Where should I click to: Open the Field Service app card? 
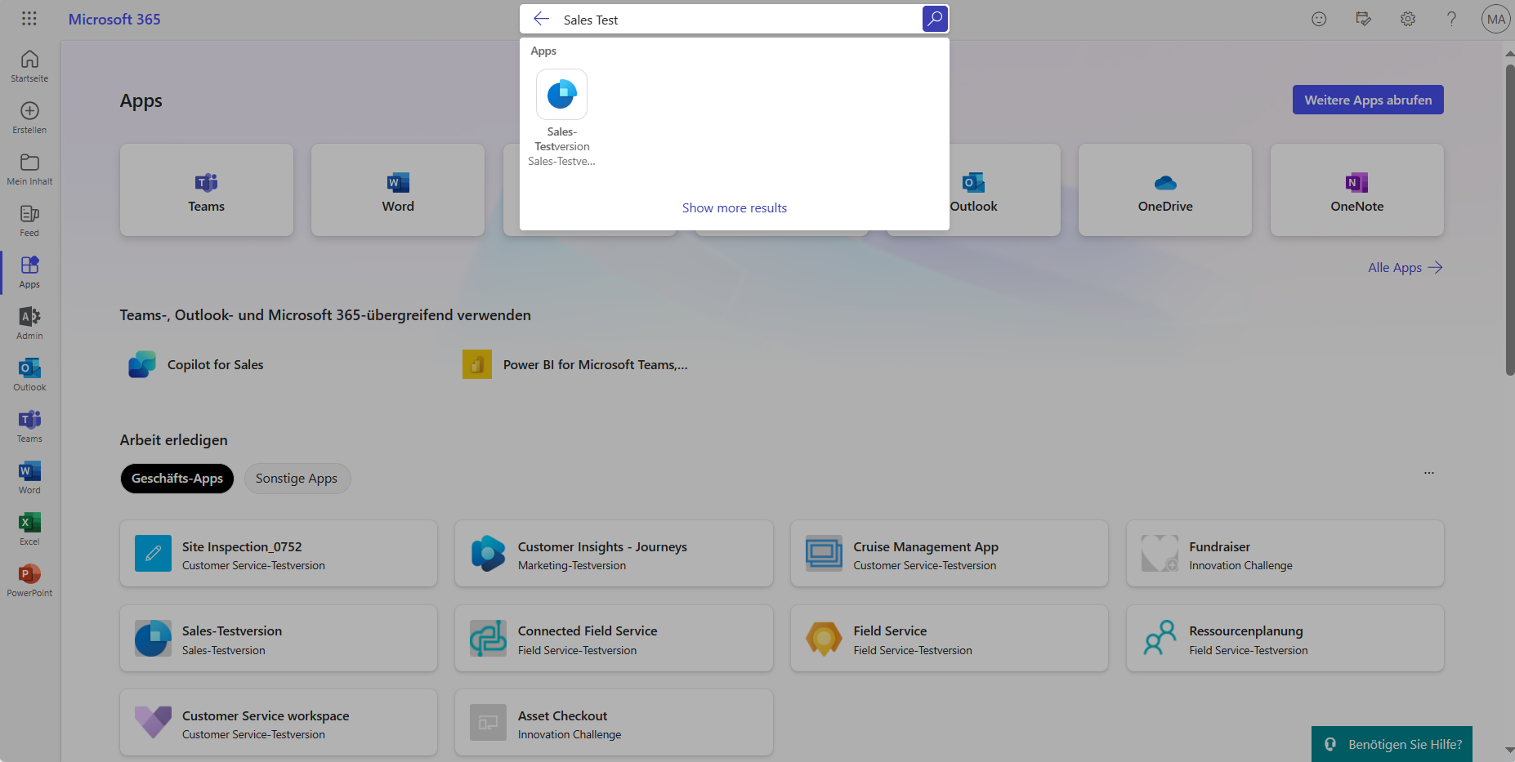[950, 639]
